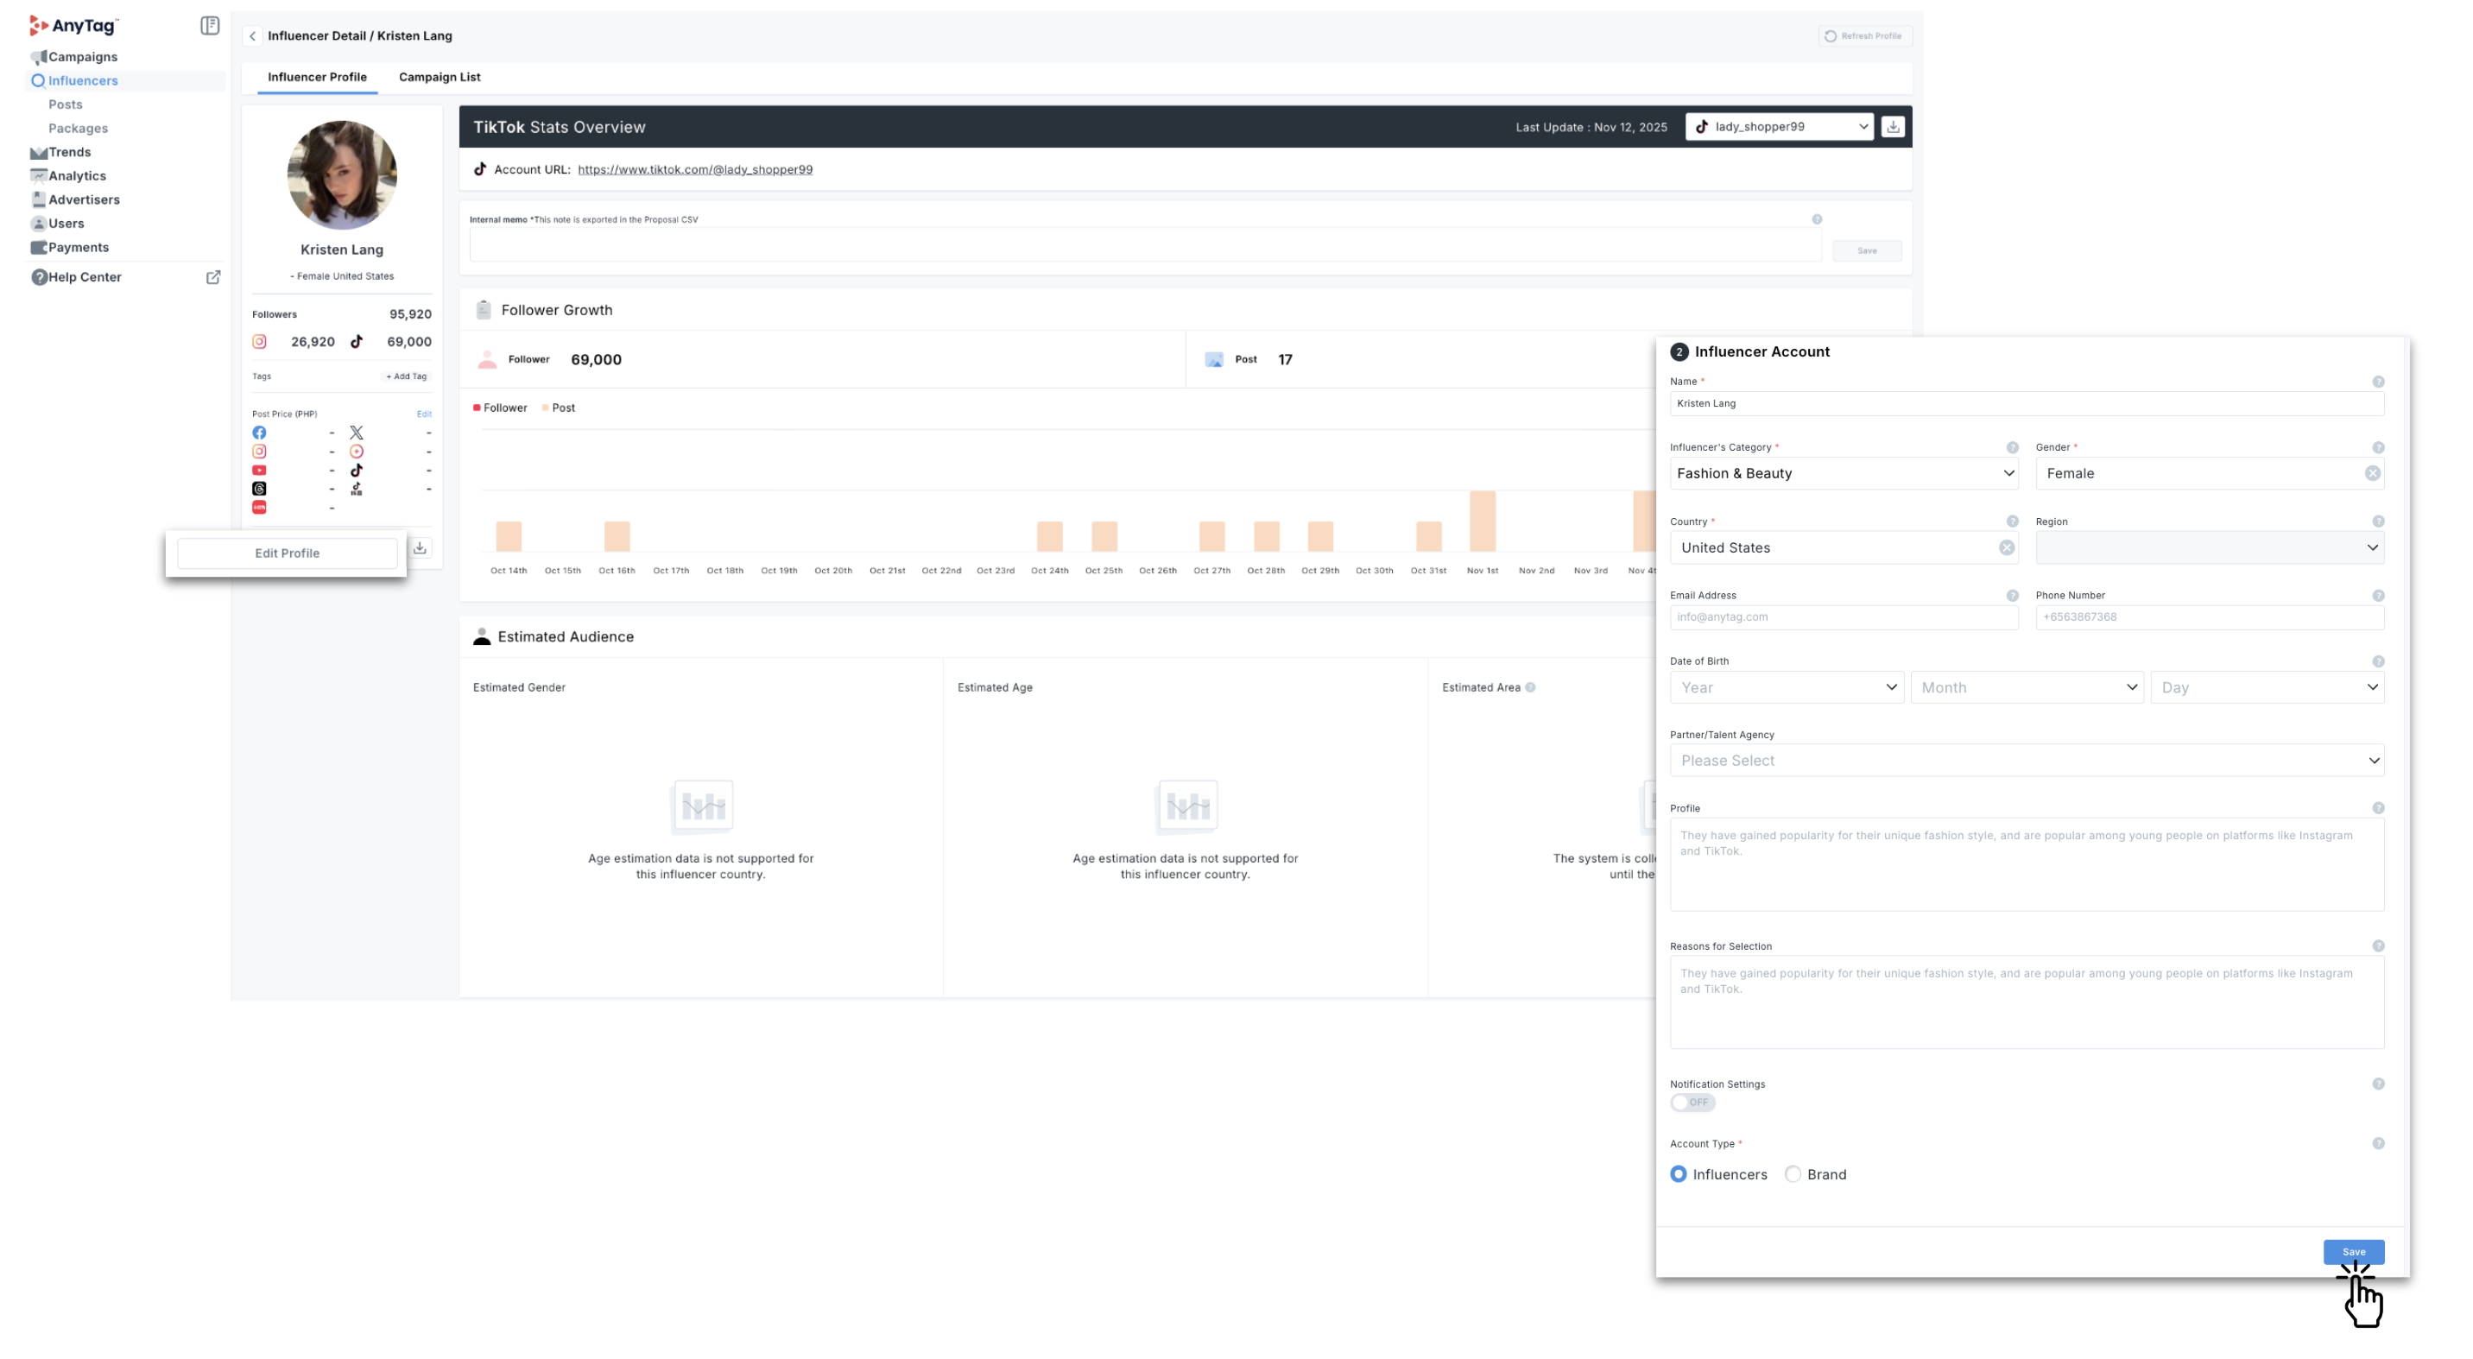Click the blue Save button

click(2352, 1252)
